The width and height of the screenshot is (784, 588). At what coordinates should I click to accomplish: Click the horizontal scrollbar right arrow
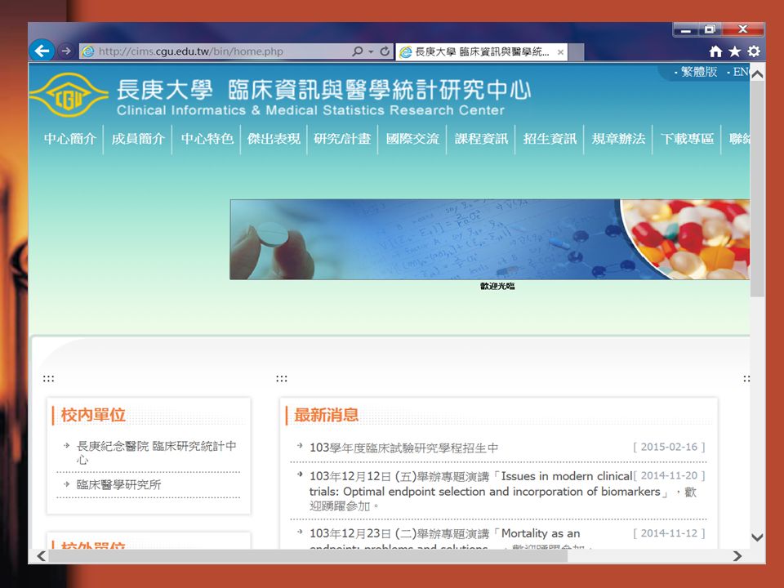(737, 556)
